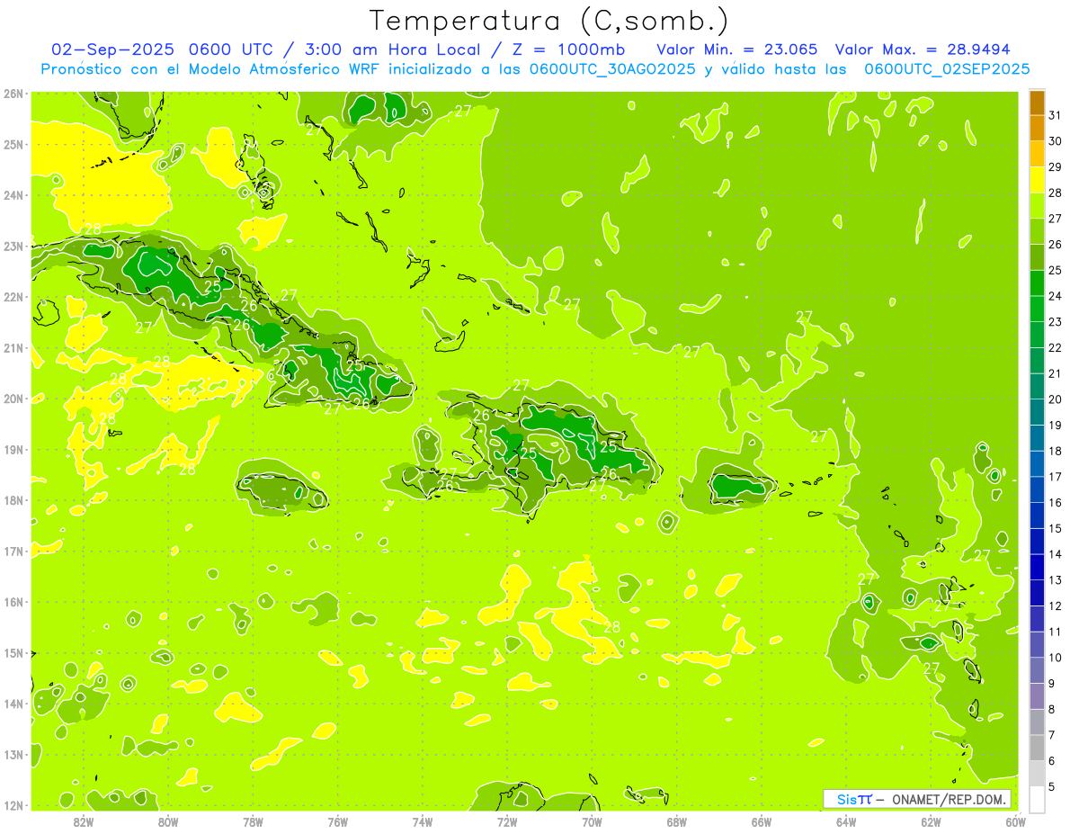This screenshot has width=1079, height=834.
Task: Click longitude label 62W
Action: (x=932, y=821)
